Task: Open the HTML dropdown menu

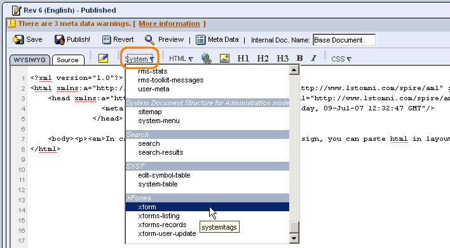Action: click(181, 58)
